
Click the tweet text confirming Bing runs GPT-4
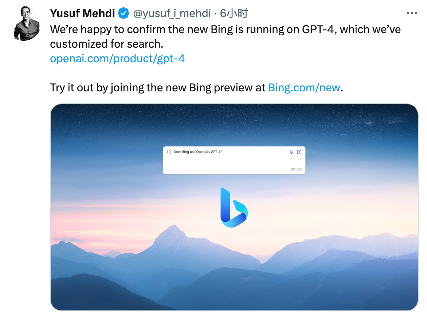[225, 29]
